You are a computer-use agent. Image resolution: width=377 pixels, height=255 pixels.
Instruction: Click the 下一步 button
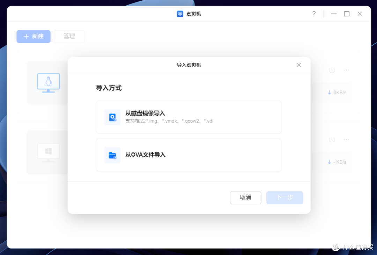pos(284,197)
